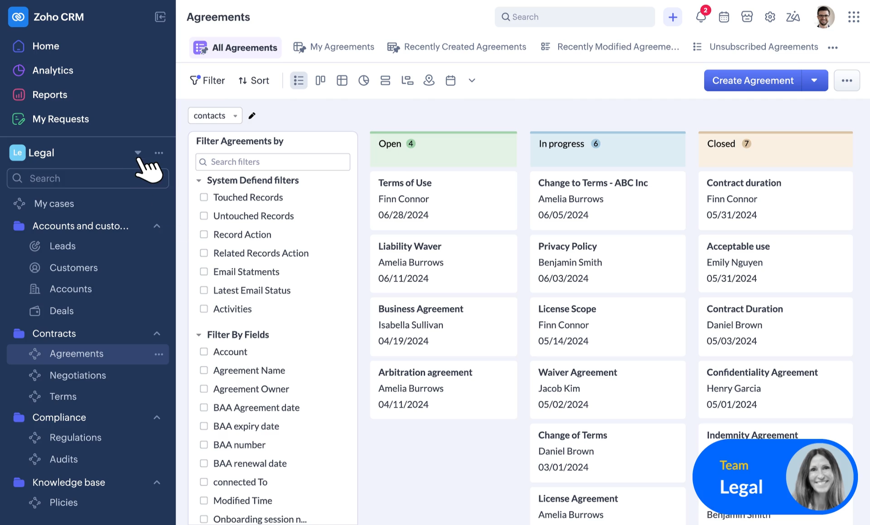Open the setup gear icon

[x=770, y=17]
